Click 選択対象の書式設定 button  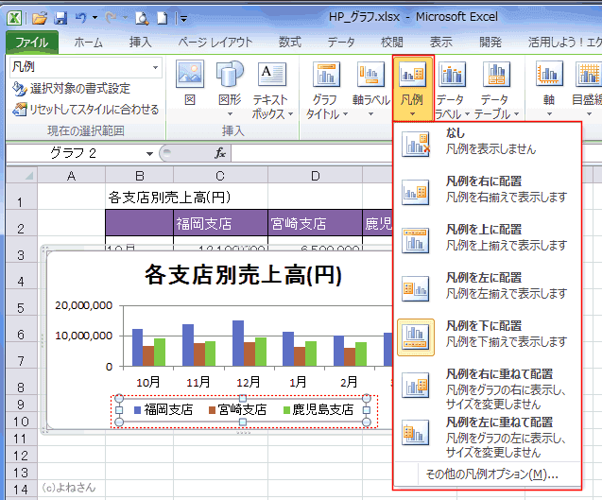tap(72, 89)
